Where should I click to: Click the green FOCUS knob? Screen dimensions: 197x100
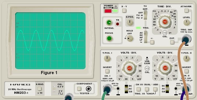click(x=109, y=38)
